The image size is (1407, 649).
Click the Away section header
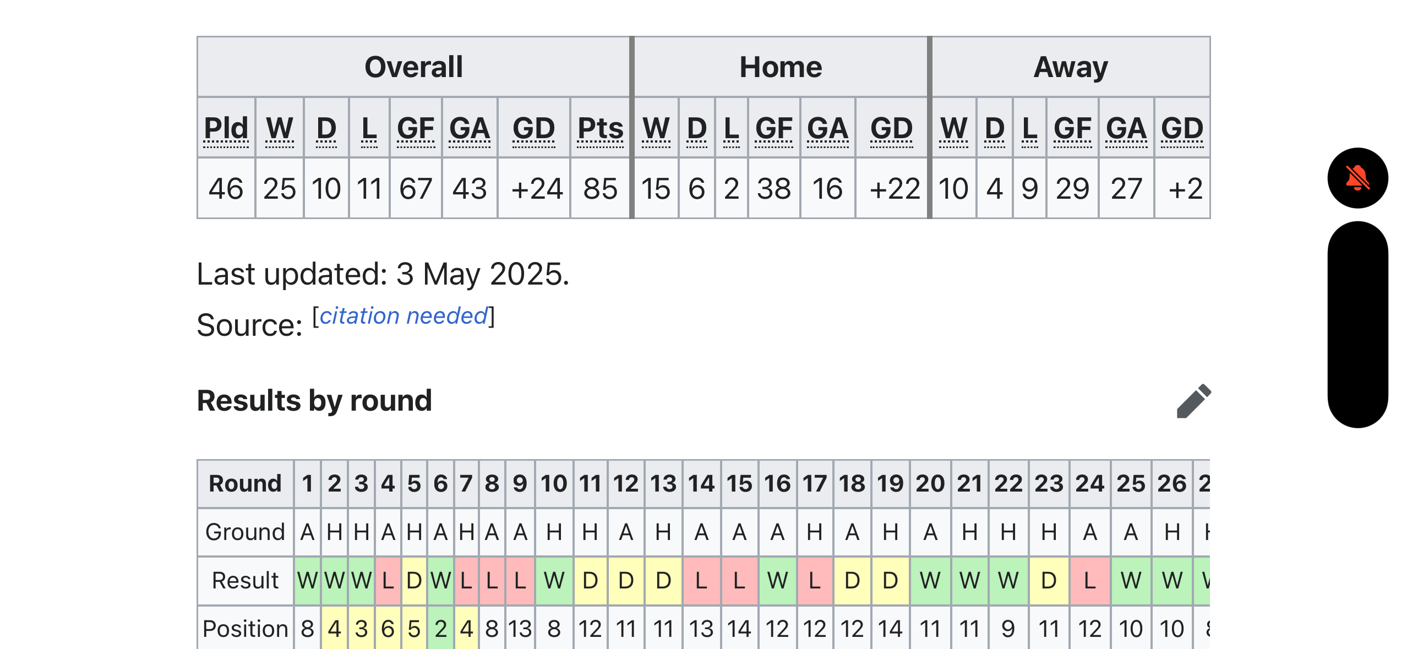tap(1071, 67)
